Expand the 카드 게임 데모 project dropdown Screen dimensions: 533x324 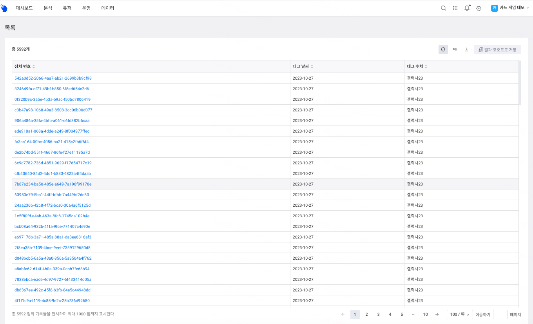(514, 8)
